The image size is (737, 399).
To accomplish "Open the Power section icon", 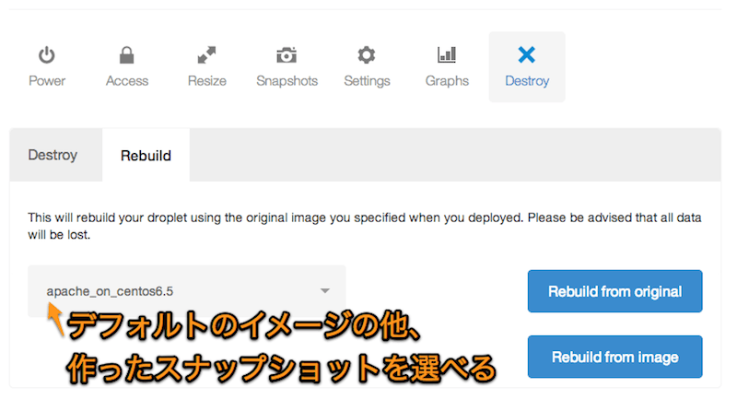I will [x=47, y=55].
